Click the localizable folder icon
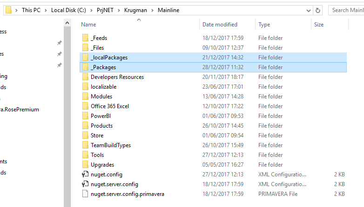This screenshot has width=364, height=207. click(x=85, y=86)
